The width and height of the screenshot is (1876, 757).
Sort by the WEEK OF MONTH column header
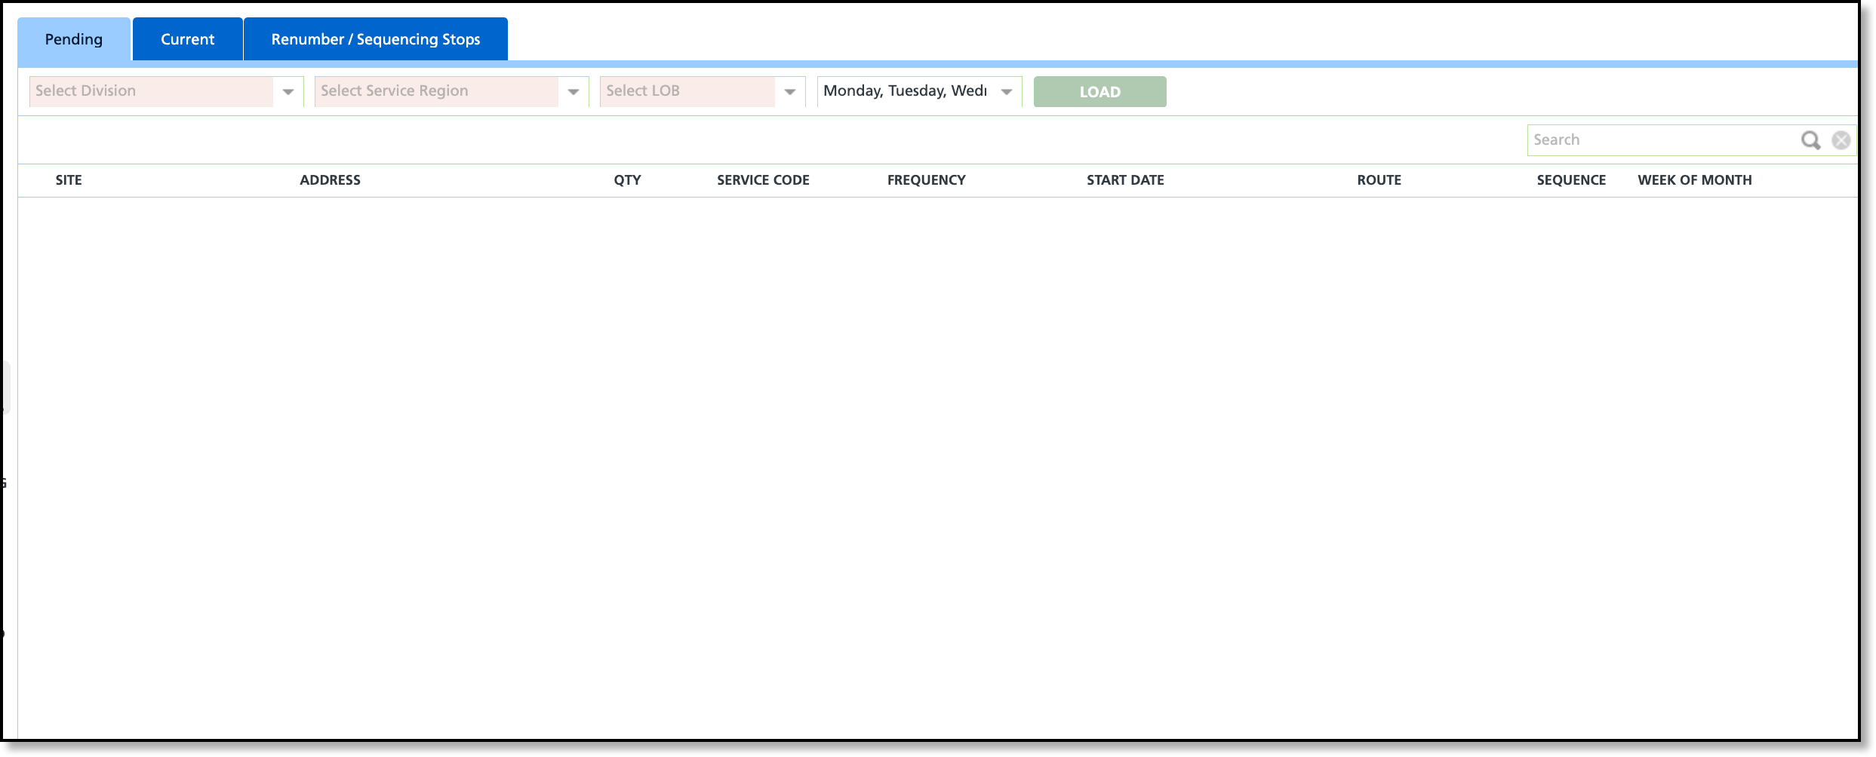[1695, 180]
